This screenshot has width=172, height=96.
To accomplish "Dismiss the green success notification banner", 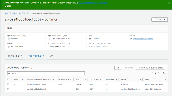I will click(169, 3).
